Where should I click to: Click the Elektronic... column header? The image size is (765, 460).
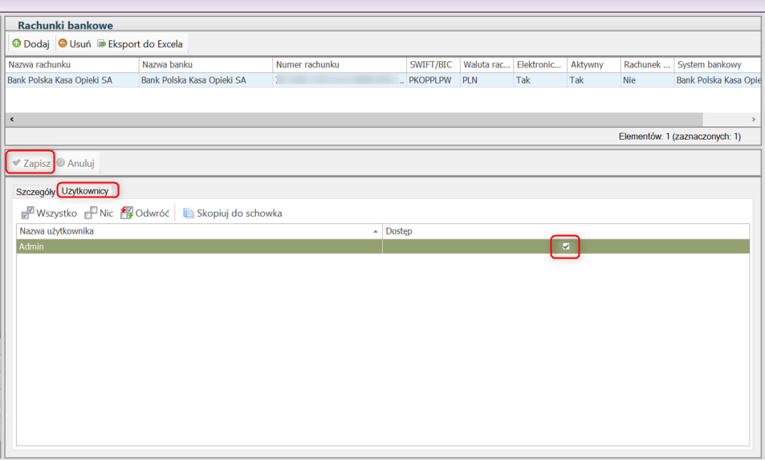click(540, 64)
